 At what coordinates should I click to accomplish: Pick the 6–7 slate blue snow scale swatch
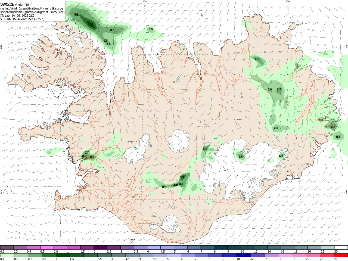pyautogui.click(x=194, y=247)
